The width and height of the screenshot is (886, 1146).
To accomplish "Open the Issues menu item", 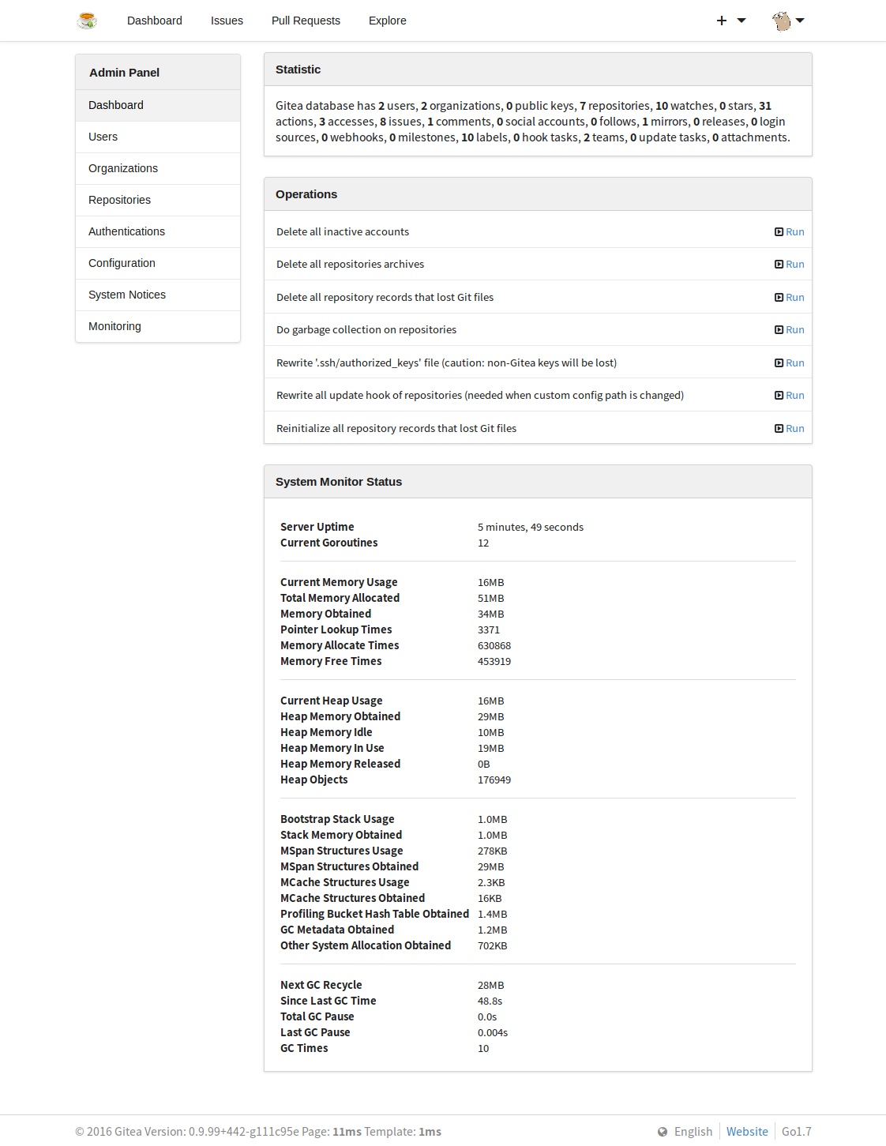I will (227, 20).
